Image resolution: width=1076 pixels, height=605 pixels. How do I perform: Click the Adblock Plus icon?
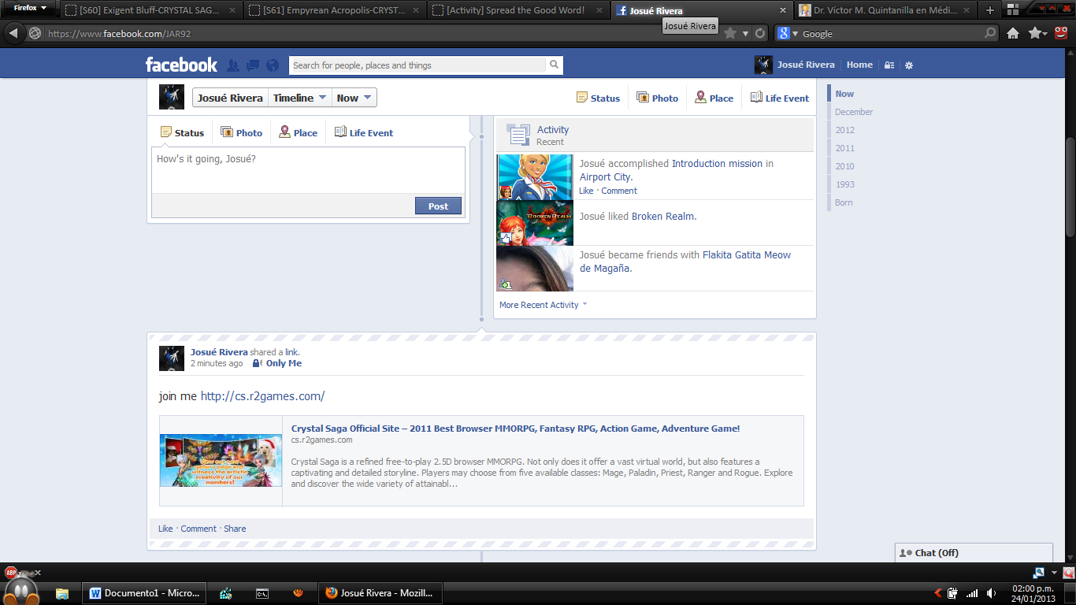12,573
